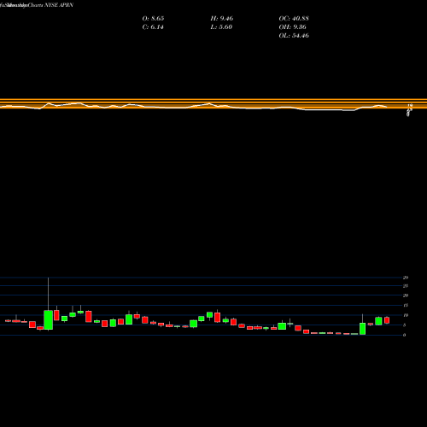The height and width of the screenshot is (427, 427).
Task: Click the 0 price axis label
Action: point(404,335)
